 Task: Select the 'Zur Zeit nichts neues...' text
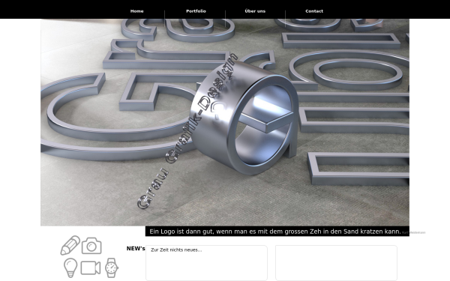(176, 250)
